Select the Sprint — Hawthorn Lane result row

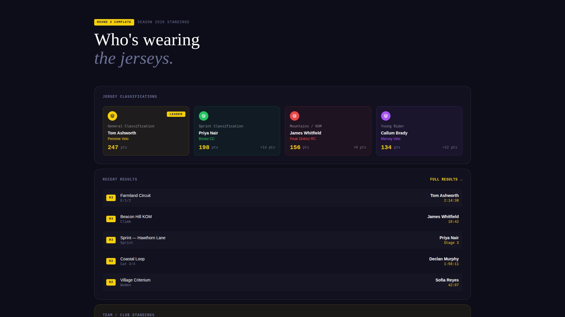(282, 240)
